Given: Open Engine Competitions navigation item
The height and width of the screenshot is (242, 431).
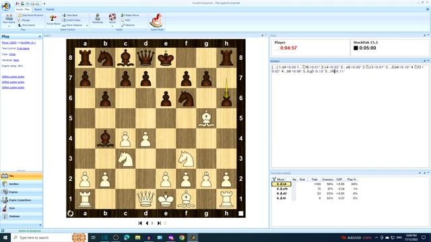Looking at the screenshot, I should click(x=22, y=200).
